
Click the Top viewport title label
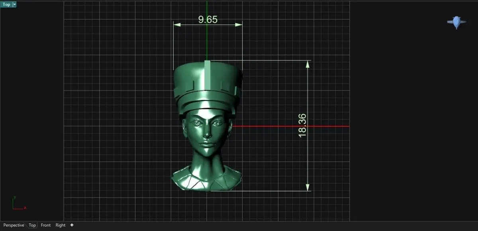click(7, 4)
